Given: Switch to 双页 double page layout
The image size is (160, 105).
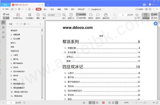Looking at the screenshot, I should pos(154,18).
